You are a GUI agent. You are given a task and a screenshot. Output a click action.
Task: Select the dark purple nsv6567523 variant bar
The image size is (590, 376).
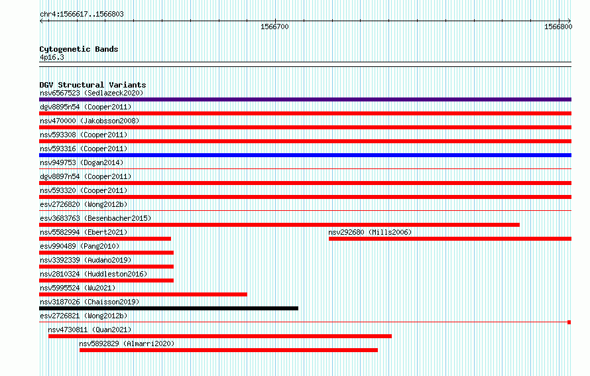pos(305,99)
